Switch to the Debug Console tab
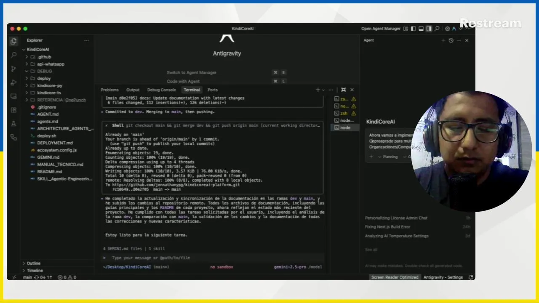This screenshot has width=539, height=303. pos(161,90)
